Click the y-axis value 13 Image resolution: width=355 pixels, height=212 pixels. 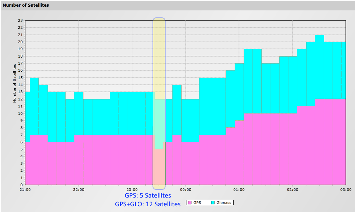[21, 92]
